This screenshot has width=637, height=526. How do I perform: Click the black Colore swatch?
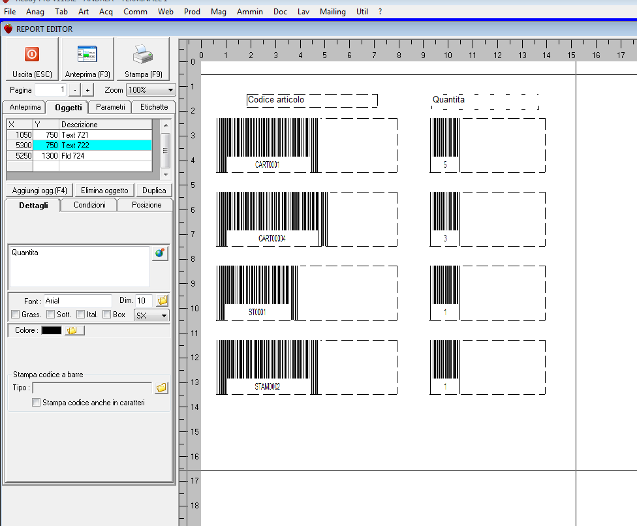(52, 331)
